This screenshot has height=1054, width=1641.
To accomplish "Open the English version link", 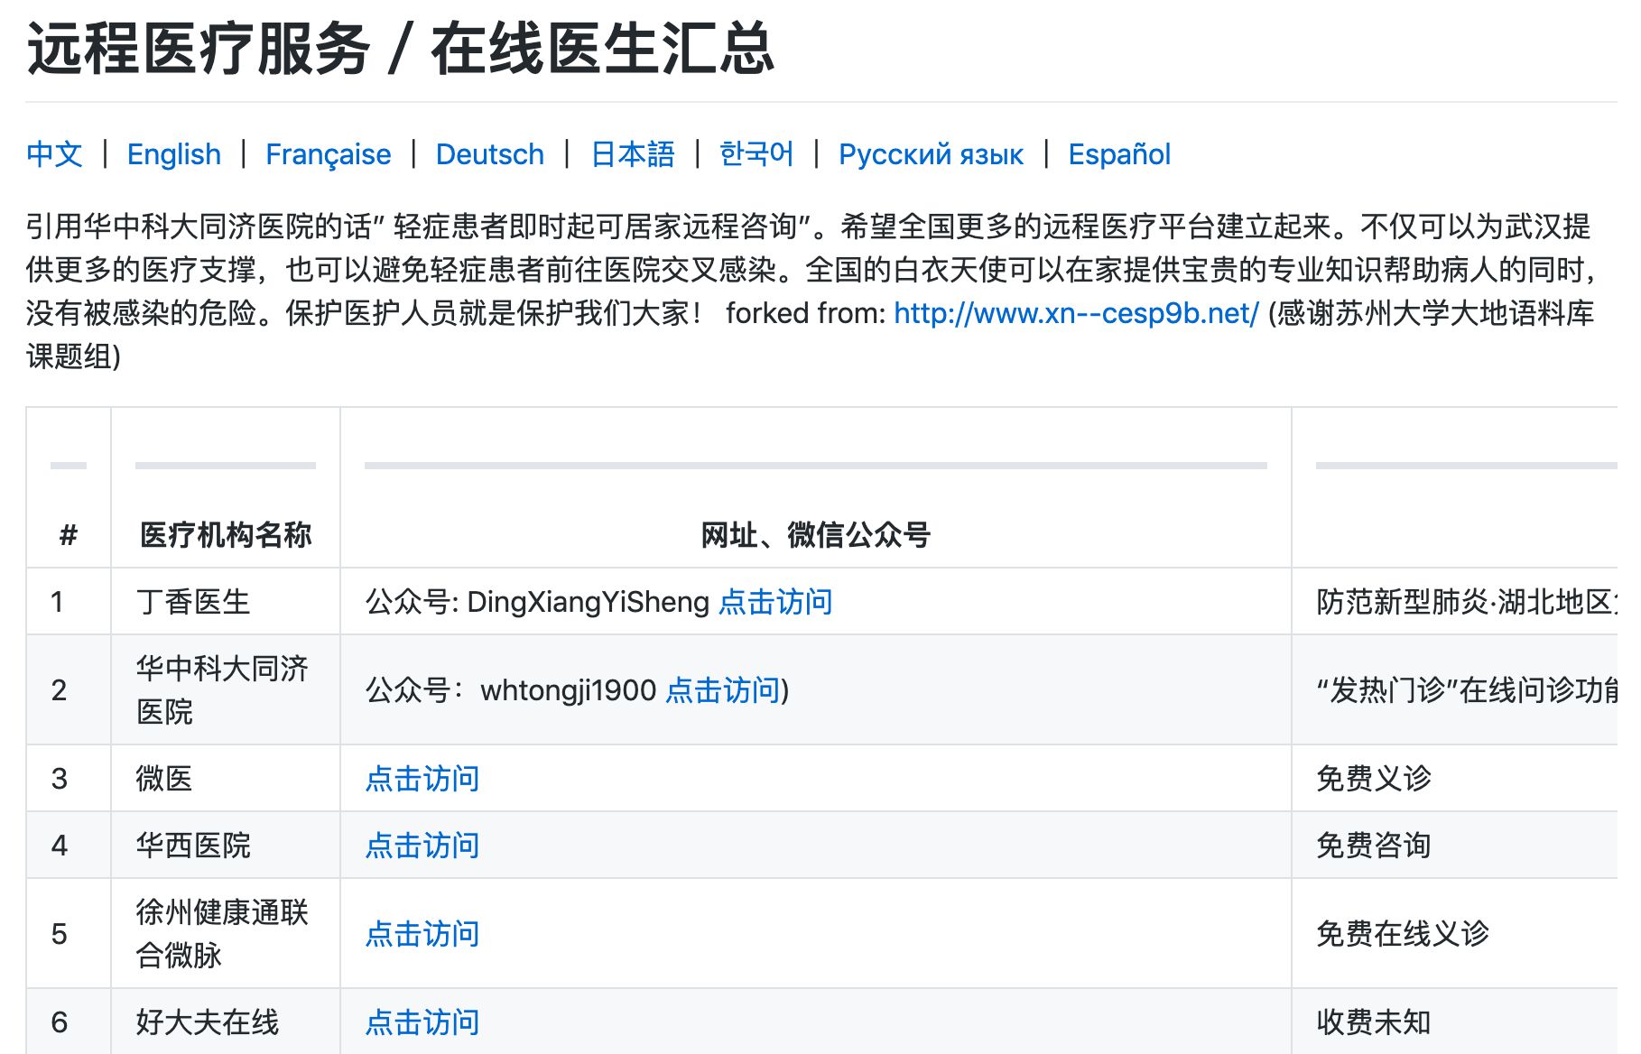I will pos(174,154).
